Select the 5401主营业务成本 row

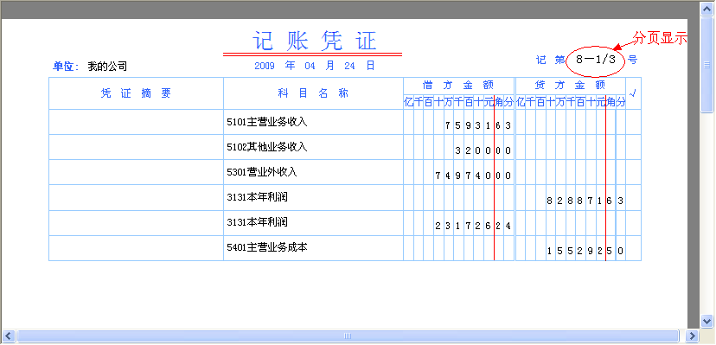click(345, 248)
